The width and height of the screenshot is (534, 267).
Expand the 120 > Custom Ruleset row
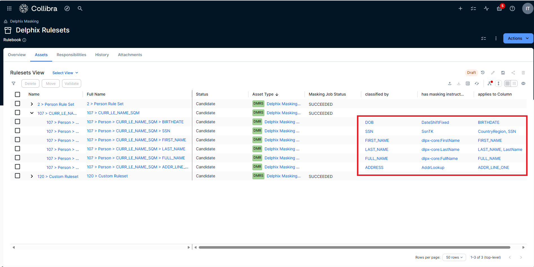(x=32, y=176)
